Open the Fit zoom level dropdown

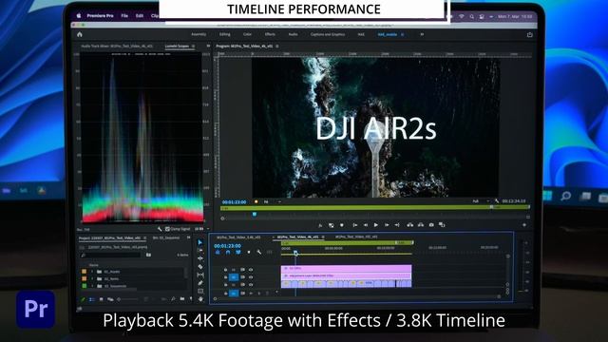273,201
